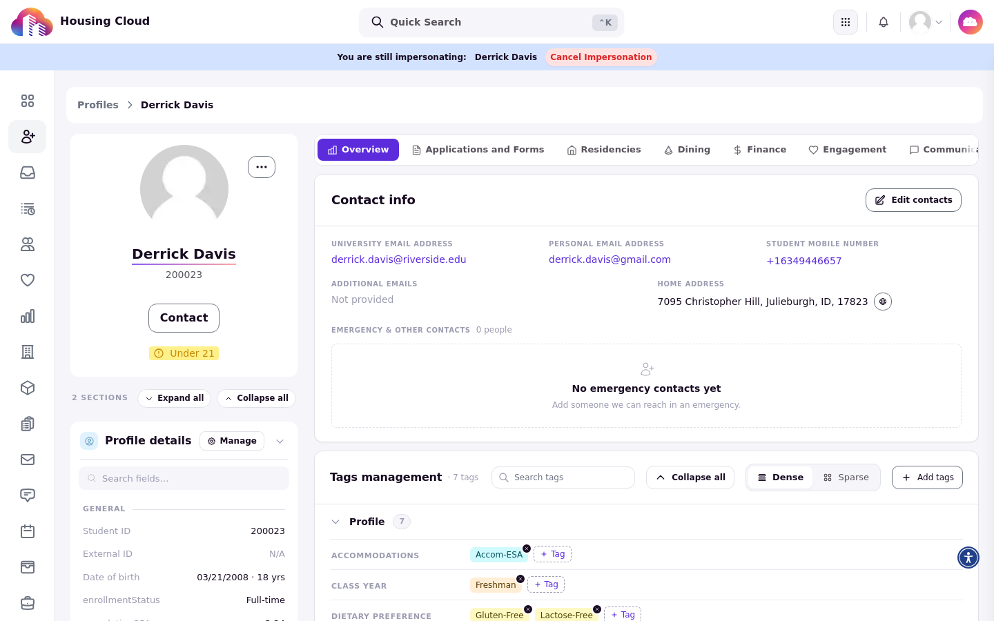Switch tags view to Sparse
This screenshot has height=621, width=994.
tap(846, 477)
